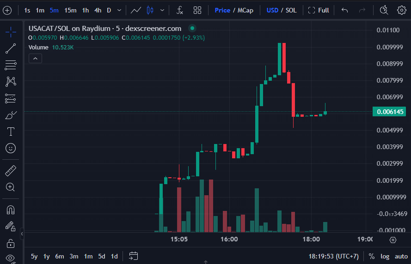This screenshot has width=411, height=264.
Task: Click the USACAT/SOL on Raydium title
Action: click(105, 28)
